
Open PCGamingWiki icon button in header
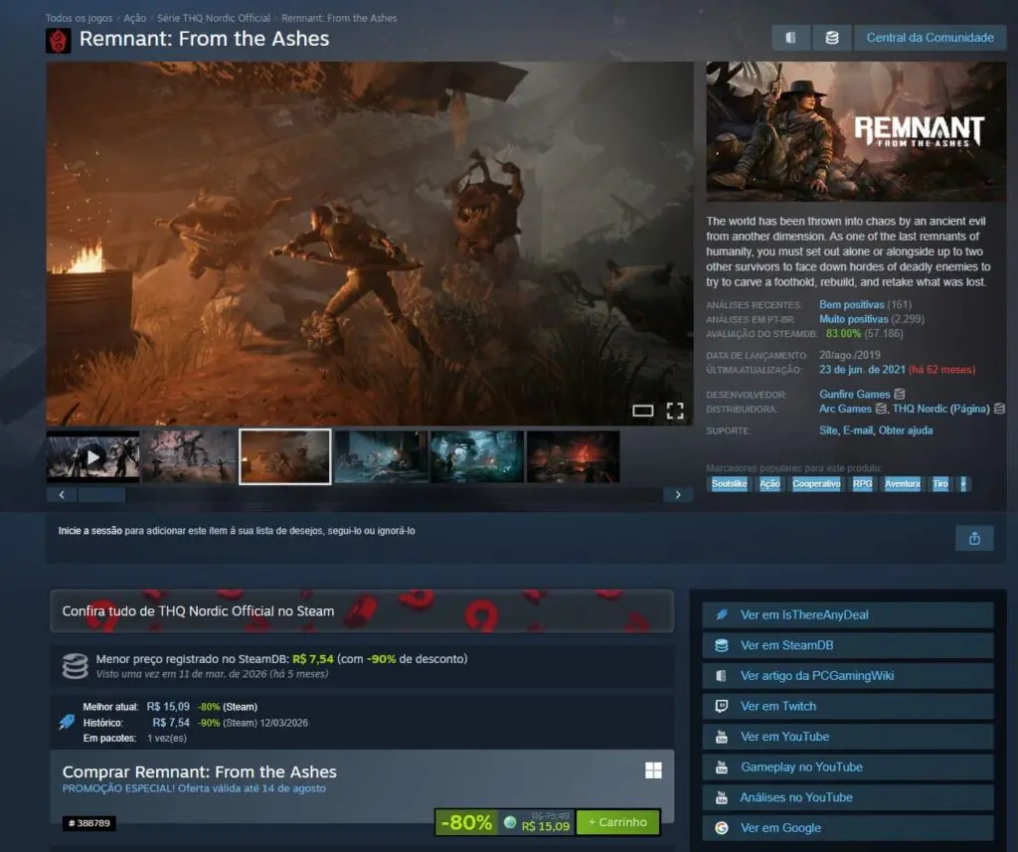pyautogui.click(x=790, y=38)
